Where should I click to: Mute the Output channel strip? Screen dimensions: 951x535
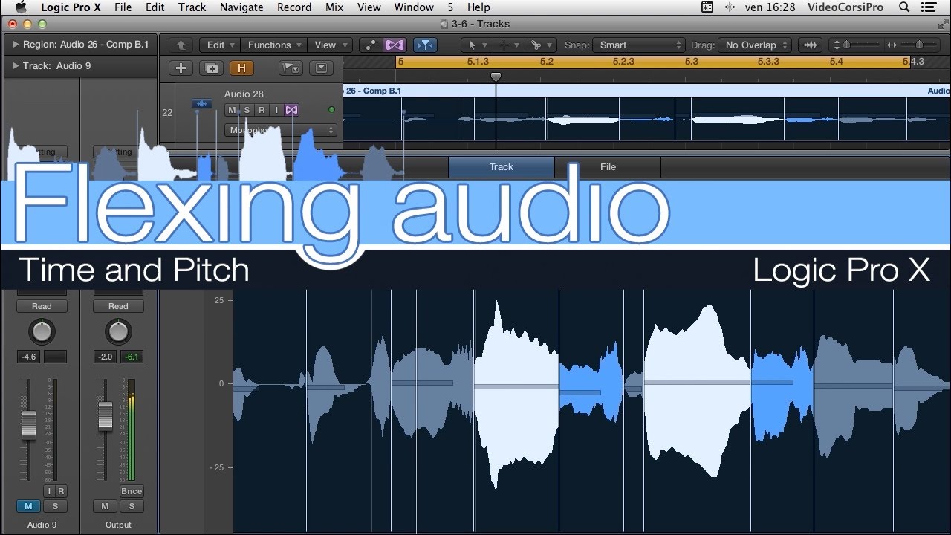(105, 506)
